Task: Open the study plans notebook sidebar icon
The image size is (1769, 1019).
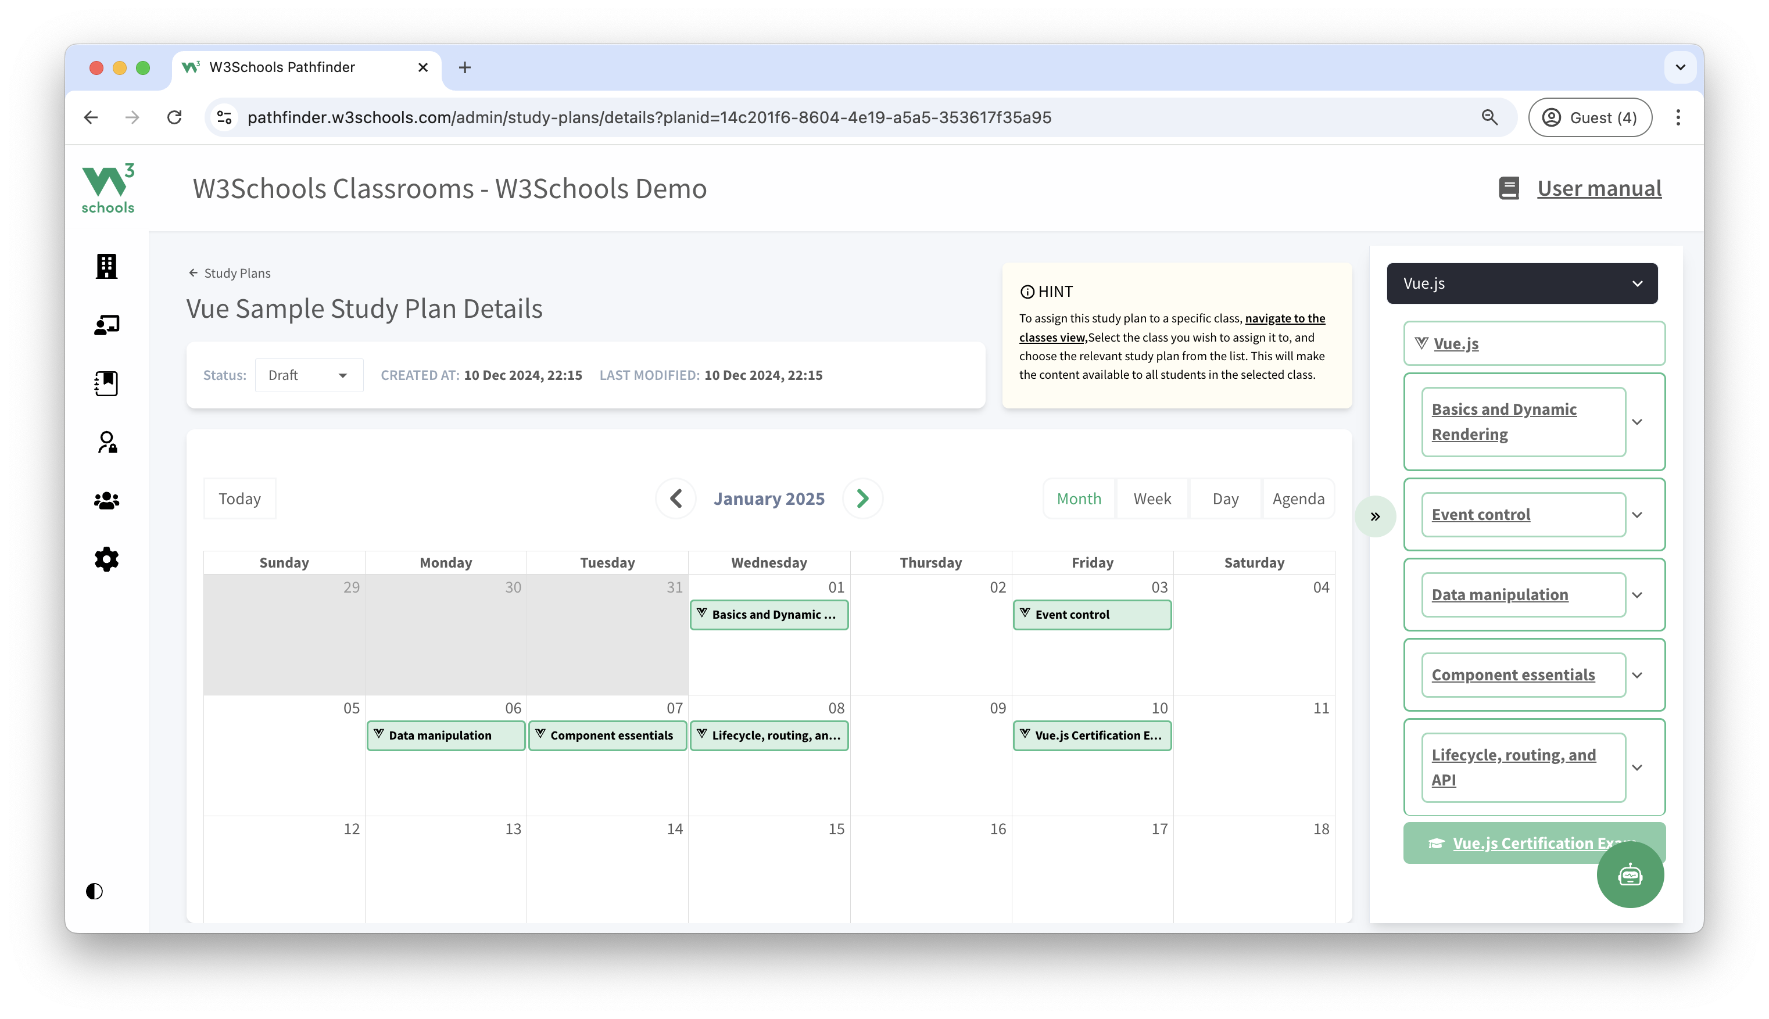Action: coord(106,383)
